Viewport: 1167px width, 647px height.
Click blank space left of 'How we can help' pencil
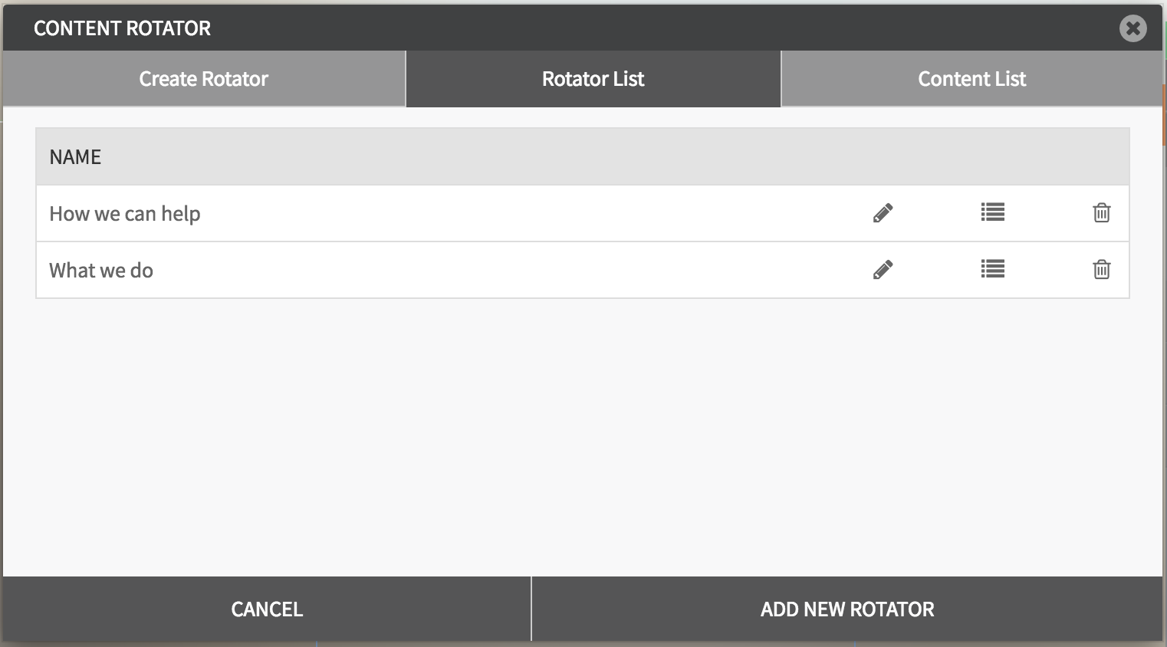click(x=537, y=214)
